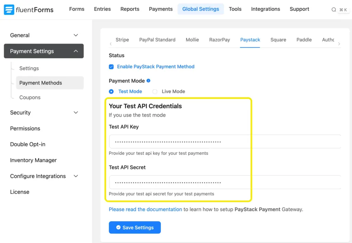Switch to the RazorPay tab

pos(219,39)
